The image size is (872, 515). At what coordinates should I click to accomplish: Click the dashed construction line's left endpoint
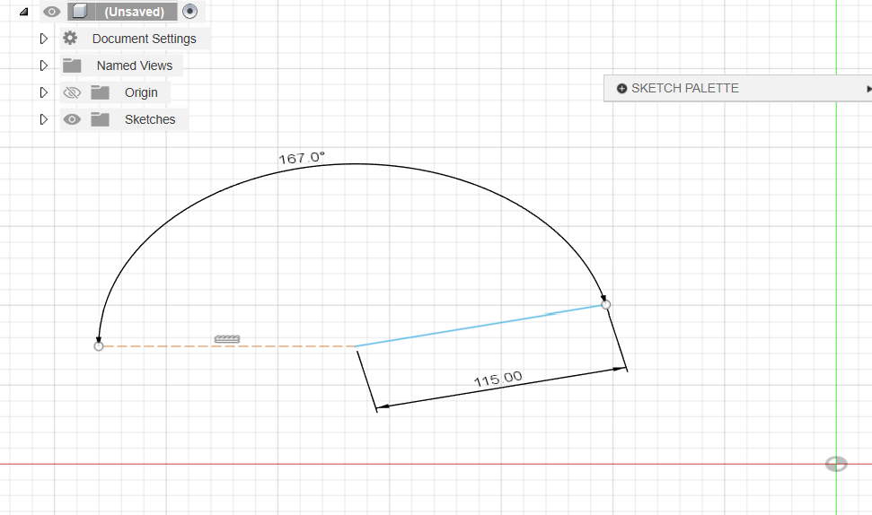pyautogui.click(x=99, y=346)
